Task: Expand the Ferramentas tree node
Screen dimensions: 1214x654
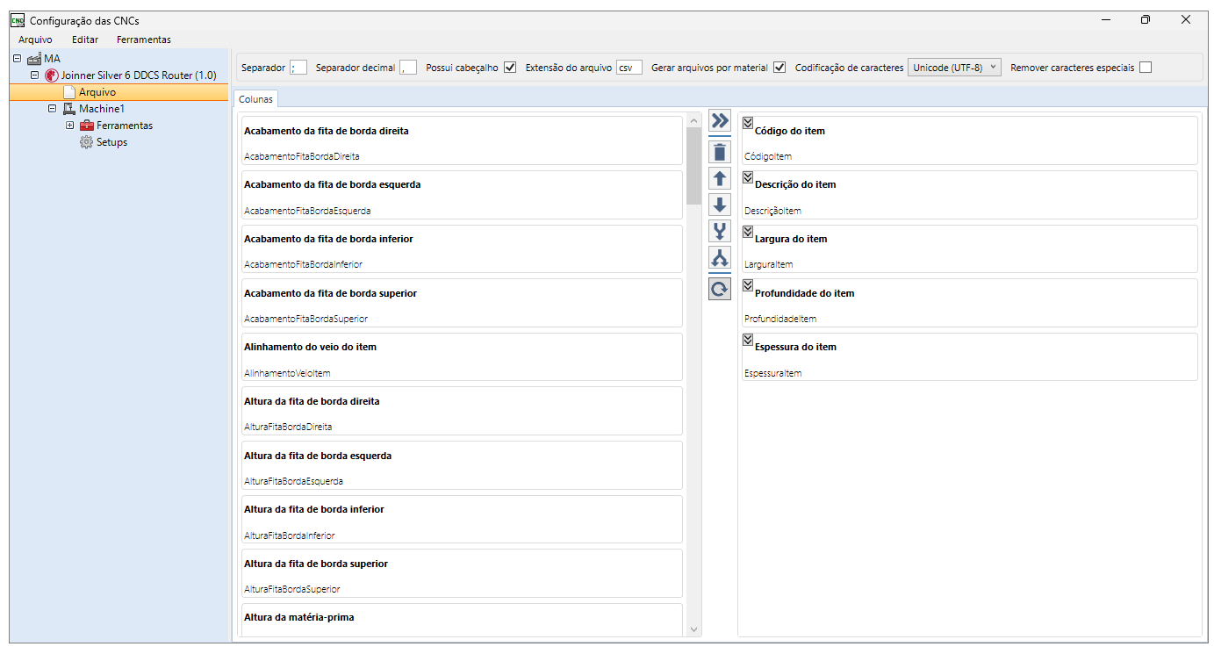Action: [x=69, y=126]
